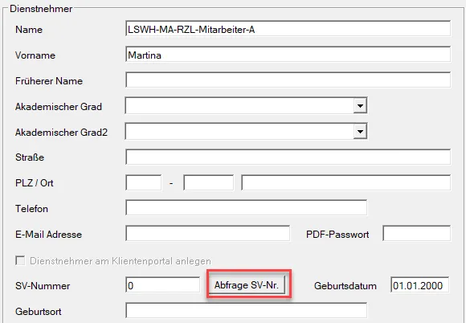Focus the Geburtsort input field

(246, 311)
